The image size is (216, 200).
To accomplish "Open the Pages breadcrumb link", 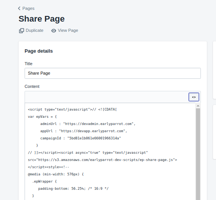I will [x=28, y=8].
